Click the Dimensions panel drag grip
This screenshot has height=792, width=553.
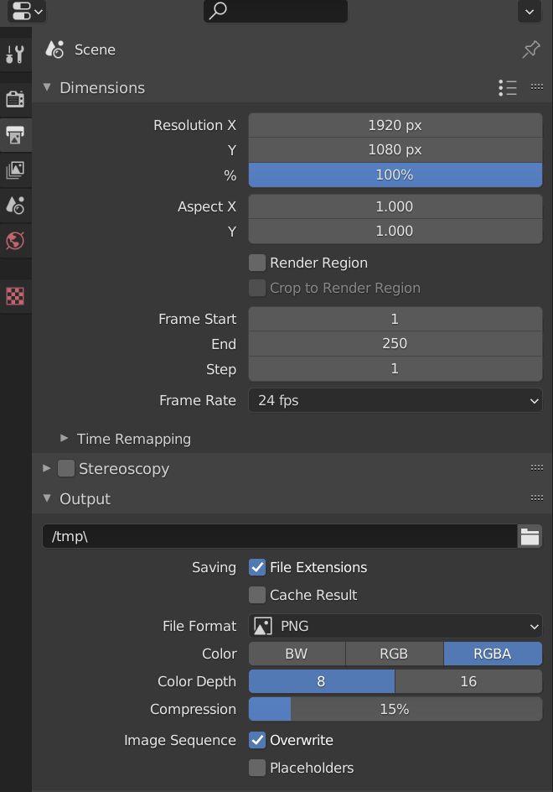click(537, 87)
